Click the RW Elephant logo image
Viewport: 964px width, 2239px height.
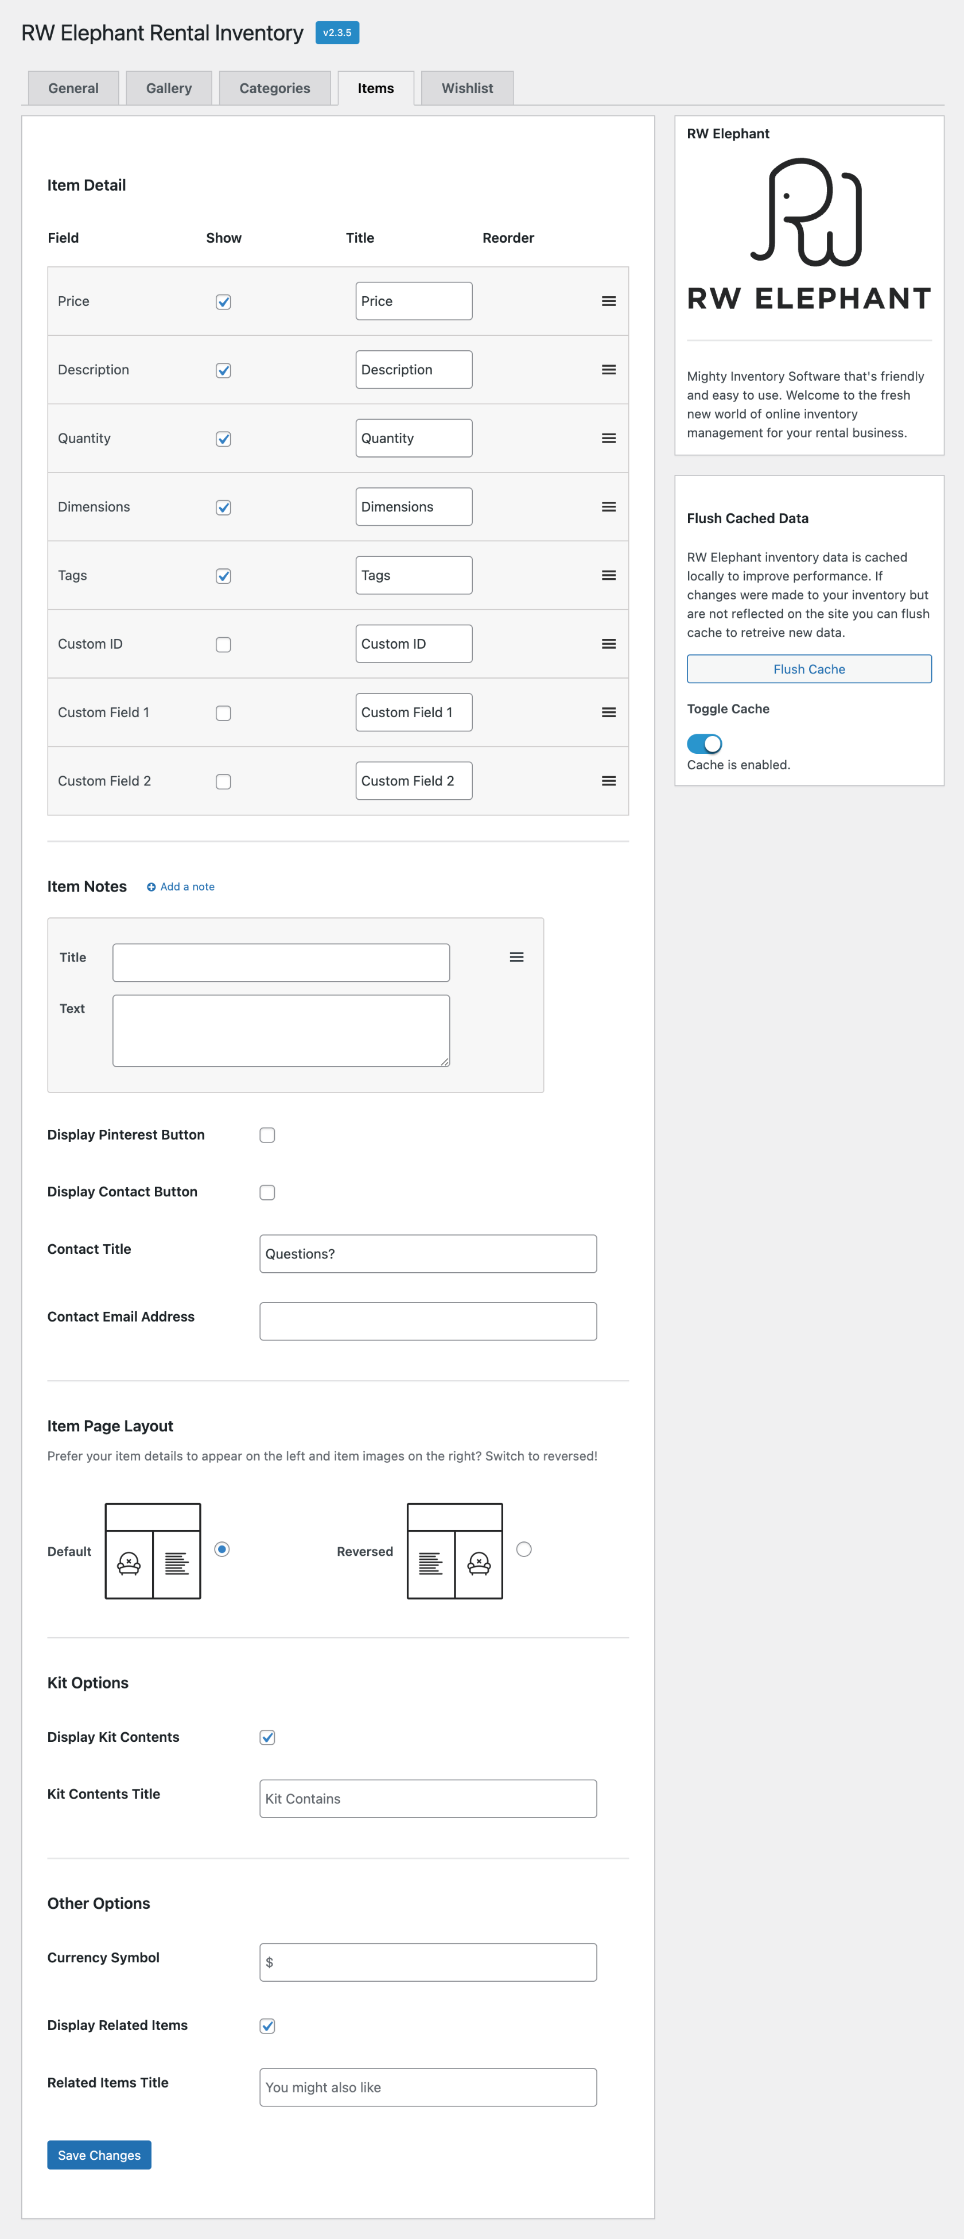(808, 234)
